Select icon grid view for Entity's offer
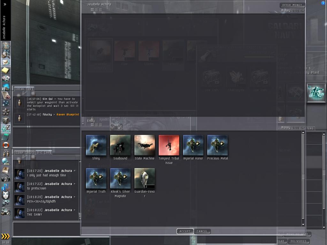Screen dimensions: 327x245 tap(92, 125)
